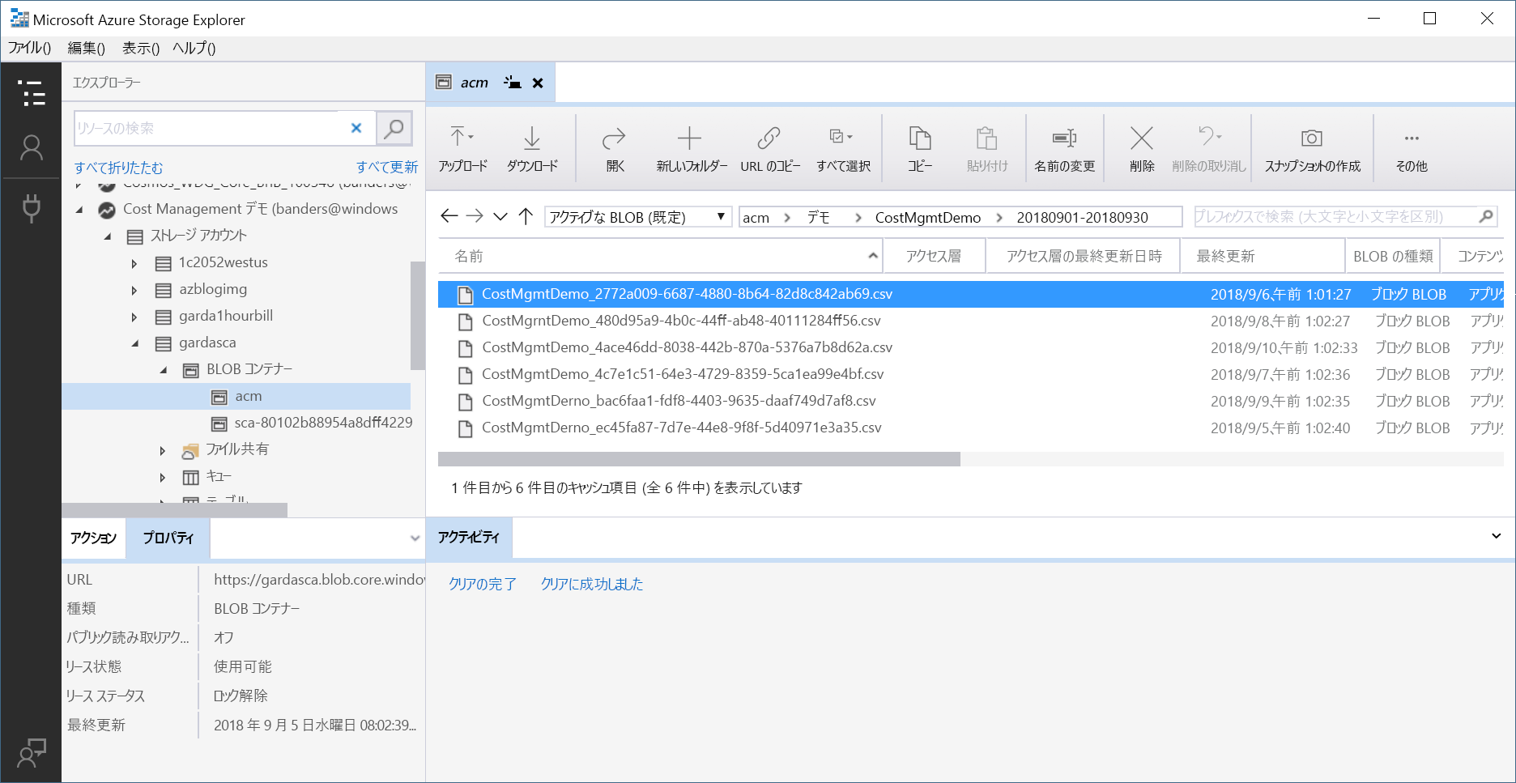Create a new folder via toolbar
1516x783 pixels.
coord(691,149)
